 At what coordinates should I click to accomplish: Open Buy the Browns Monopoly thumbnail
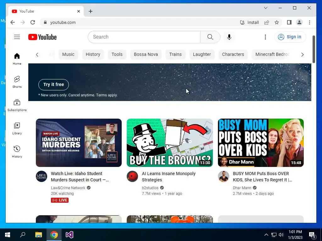click(x=169, y=143)
